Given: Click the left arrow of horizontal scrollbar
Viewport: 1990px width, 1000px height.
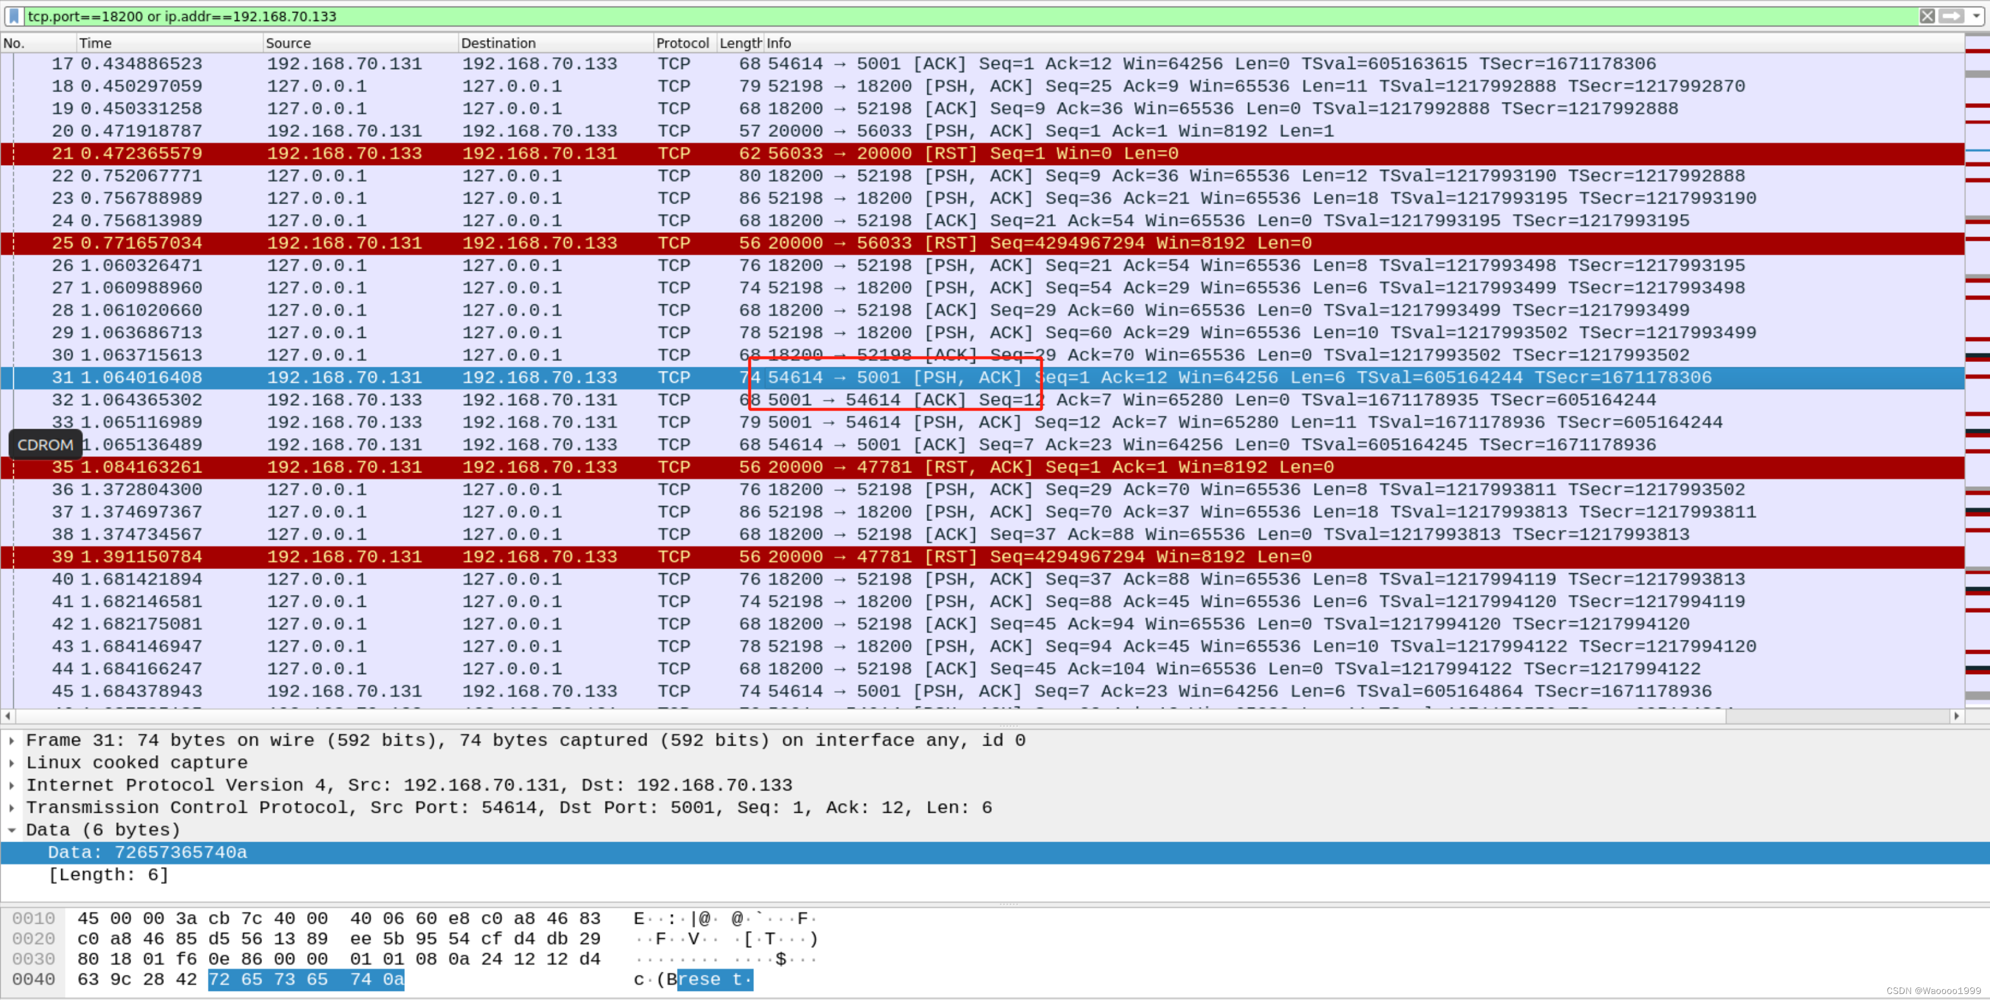Looking at the screenshot, I should (x=8, y=717).
